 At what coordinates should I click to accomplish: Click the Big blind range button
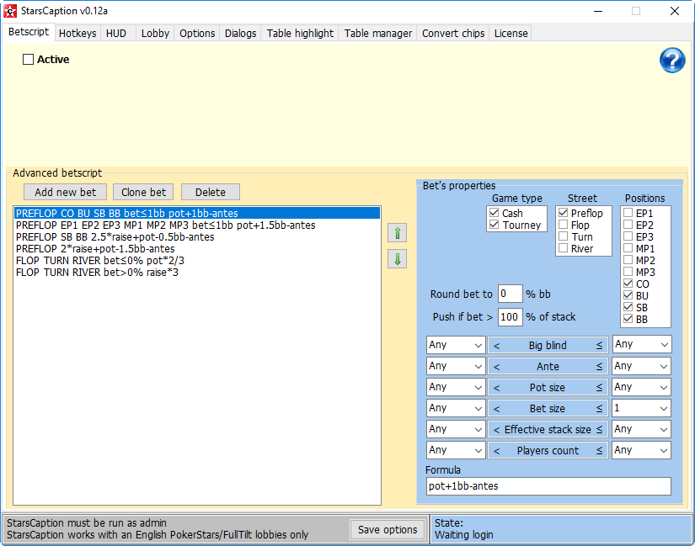[x=548, y=345]
